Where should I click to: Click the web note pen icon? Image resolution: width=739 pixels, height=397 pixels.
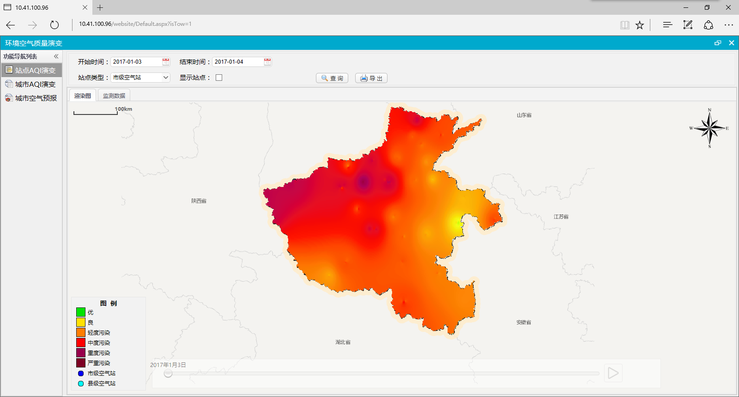(x=688, y=25)
